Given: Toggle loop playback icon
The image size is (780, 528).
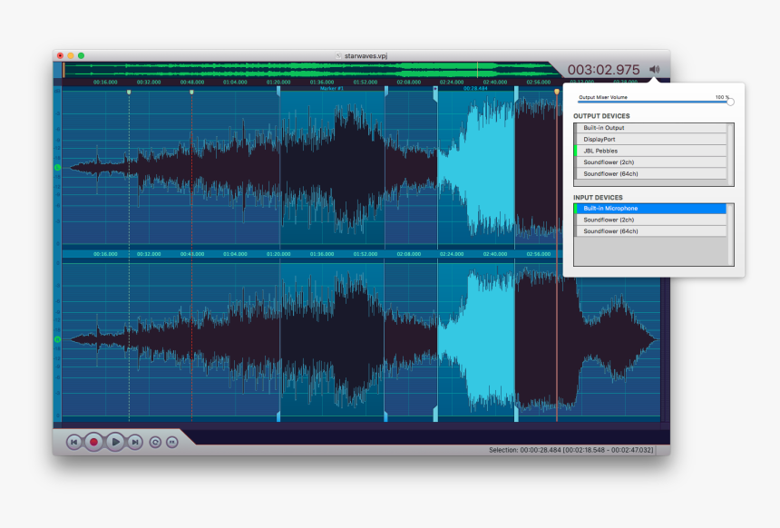Looking at the screenshot, I should tap(155, 442).
